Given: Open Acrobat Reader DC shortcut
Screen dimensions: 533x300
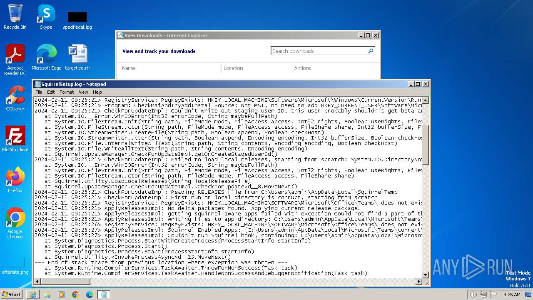Looking at the screenshot, I should (x=15, y=60).
